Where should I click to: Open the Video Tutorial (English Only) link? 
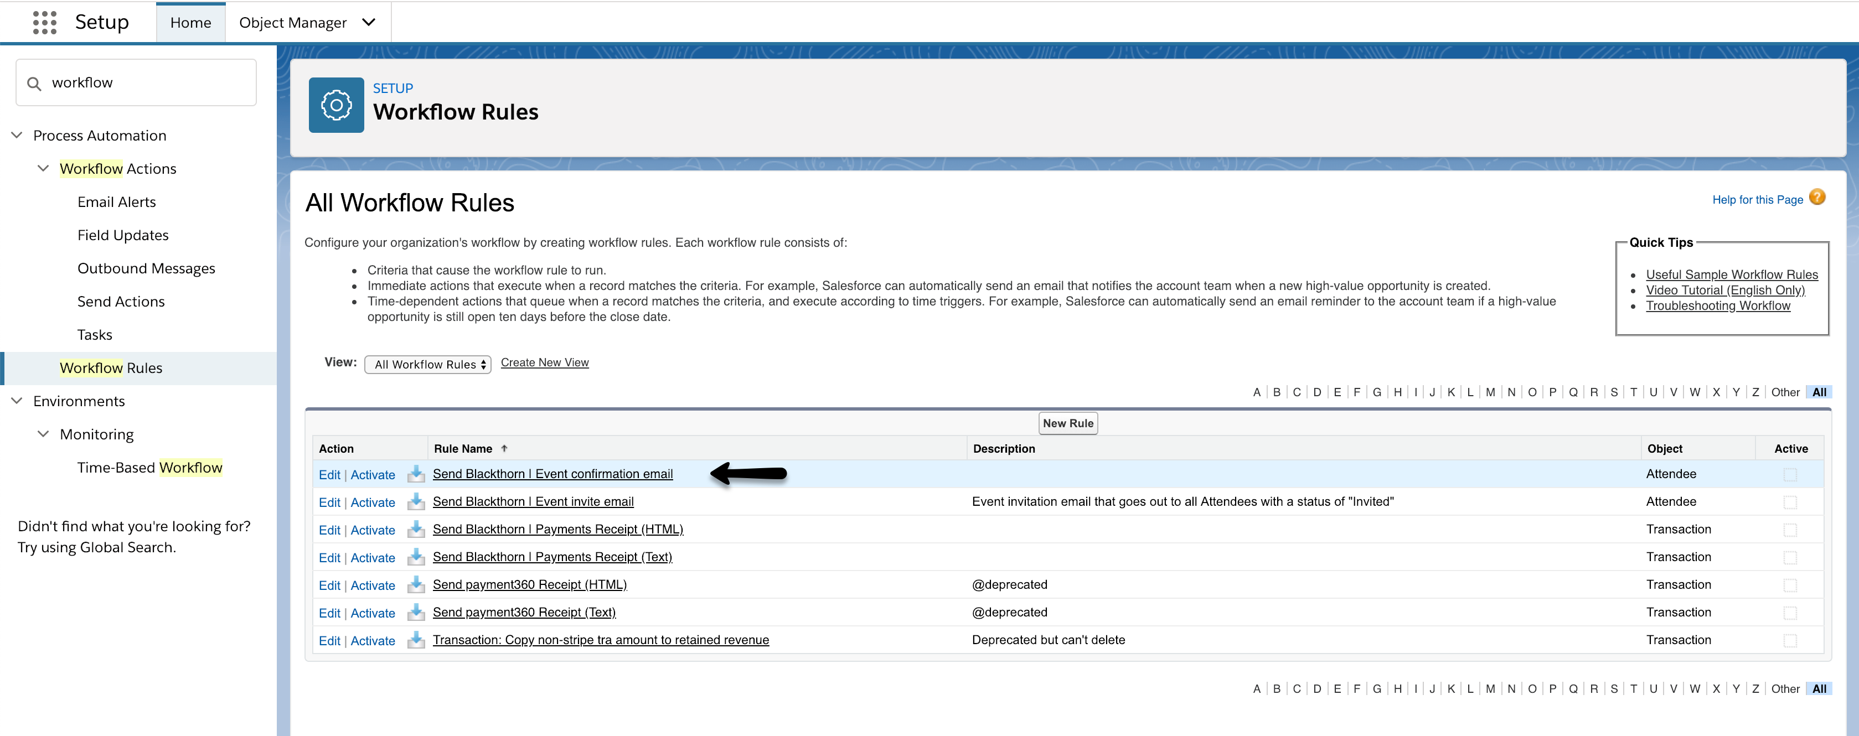point(1725,290)
